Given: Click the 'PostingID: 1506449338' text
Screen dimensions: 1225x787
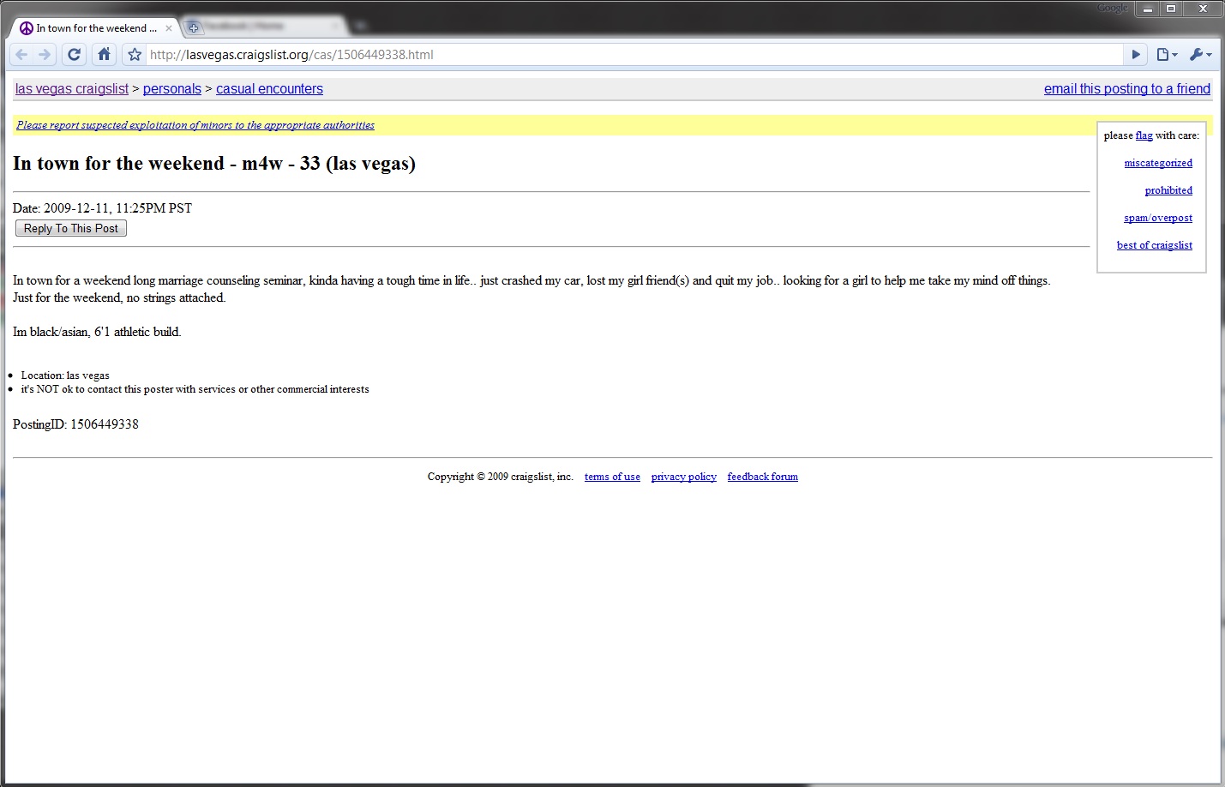Looking at the screenshot, I should tap(75, 424).
